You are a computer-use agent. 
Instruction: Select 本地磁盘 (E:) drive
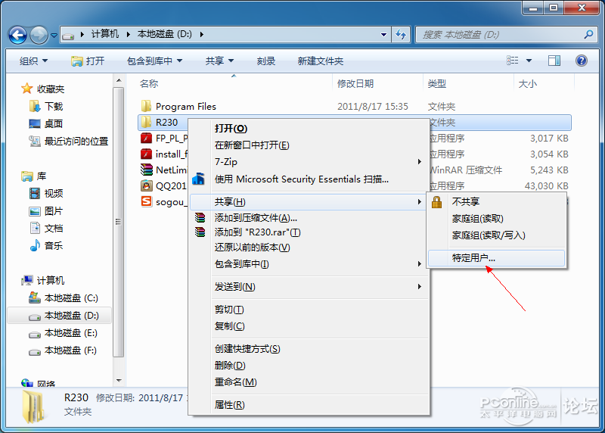click(71, 333)
